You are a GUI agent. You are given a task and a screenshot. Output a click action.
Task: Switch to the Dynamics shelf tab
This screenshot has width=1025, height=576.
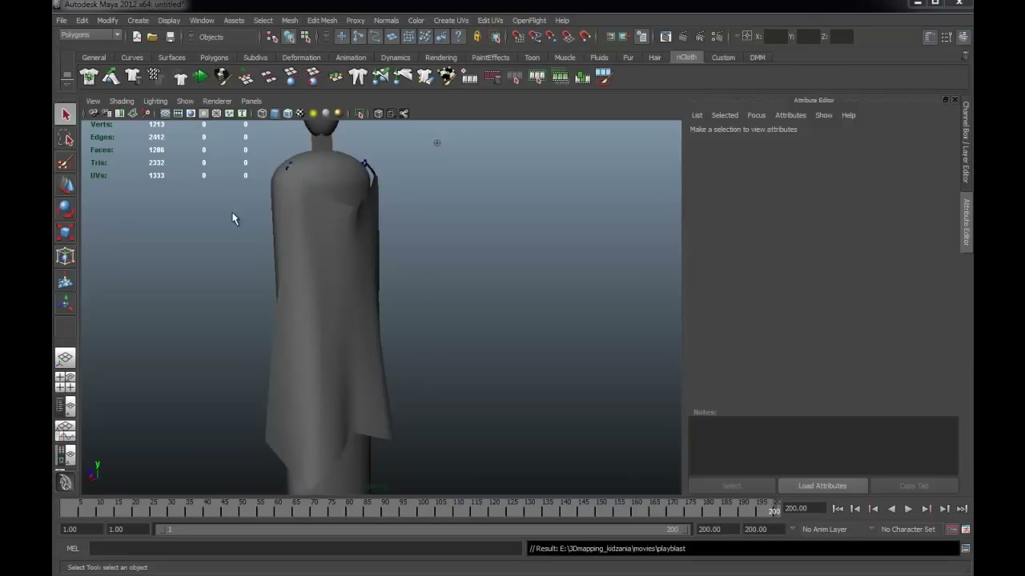point(396,58)
